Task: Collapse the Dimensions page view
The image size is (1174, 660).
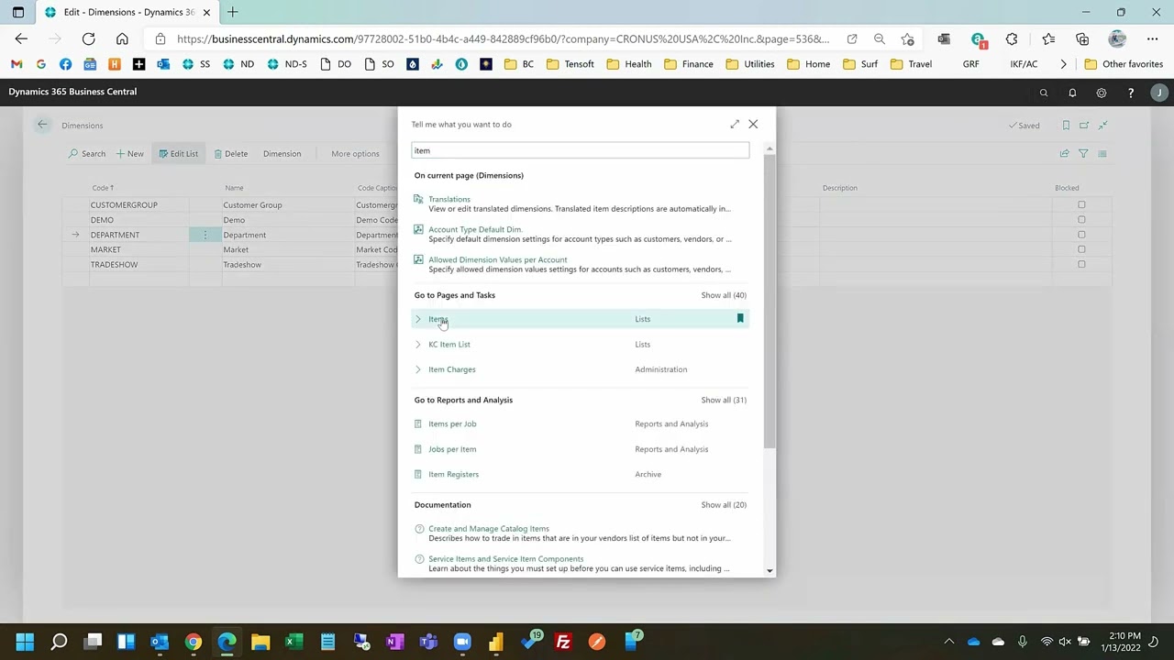Action: (x=1103, y=126)
